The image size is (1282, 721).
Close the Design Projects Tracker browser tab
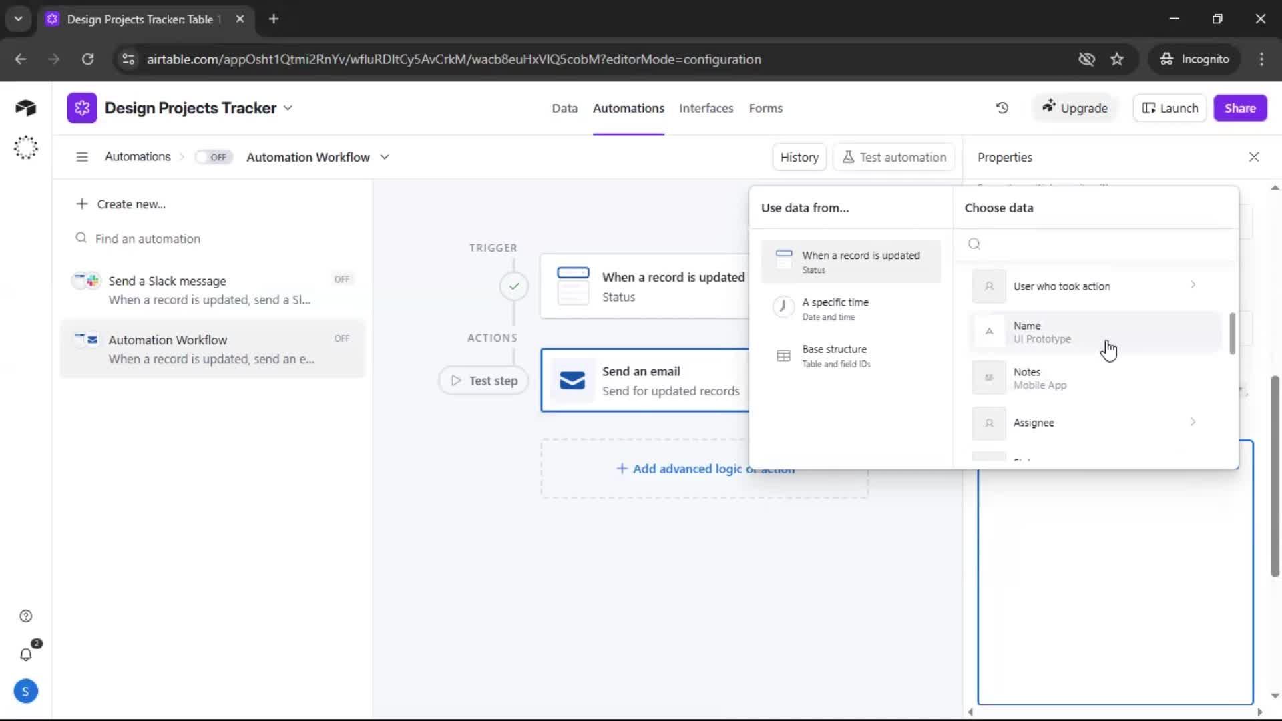[x=240, y=19]
